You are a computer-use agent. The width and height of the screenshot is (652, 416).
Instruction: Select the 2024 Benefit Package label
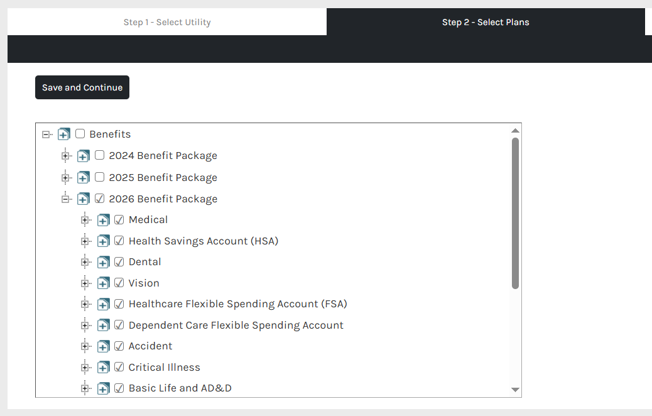163,156
